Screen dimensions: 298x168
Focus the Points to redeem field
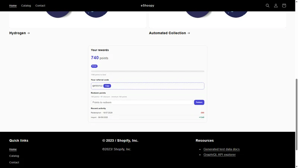[142, 102]
